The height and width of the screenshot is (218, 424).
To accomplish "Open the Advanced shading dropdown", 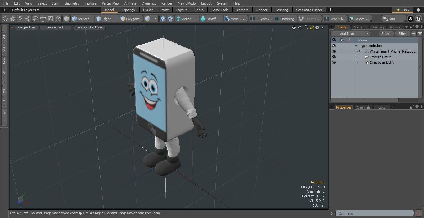I will point(55,27).
